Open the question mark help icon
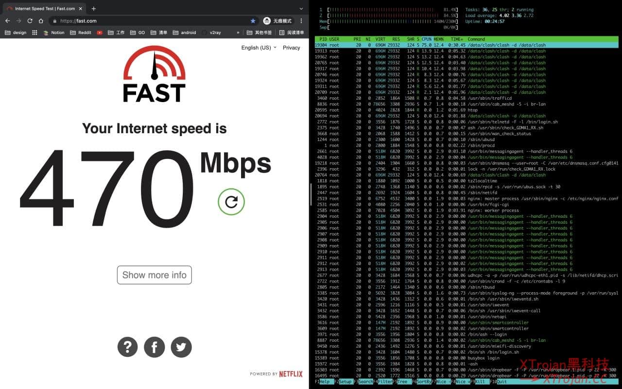The image size is (622, 389). tap(127, 347)
